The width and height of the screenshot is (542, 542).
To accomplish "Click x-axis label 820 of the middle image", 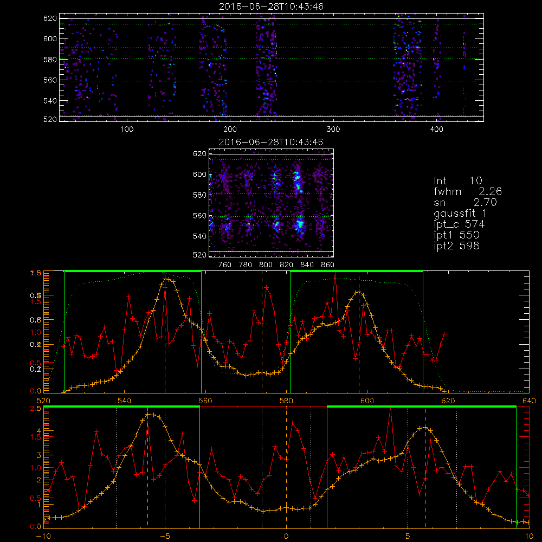I will 287,265.
